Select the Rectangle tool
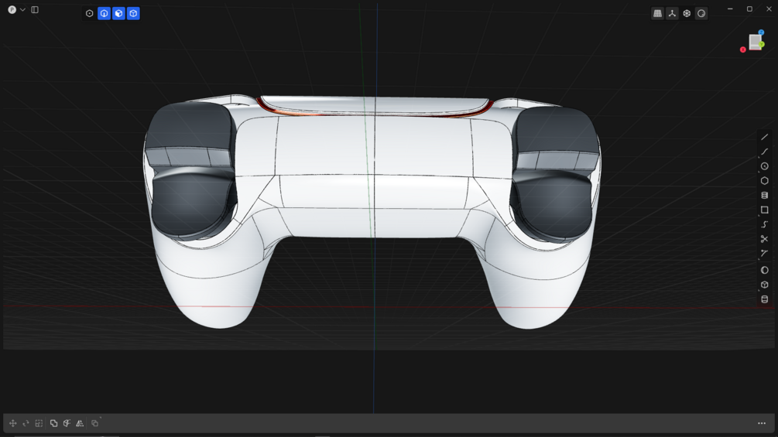 pos(765,210)
